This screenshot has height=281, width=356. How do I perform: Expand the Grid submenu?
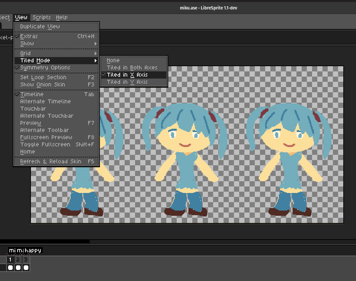pos(56,53)
